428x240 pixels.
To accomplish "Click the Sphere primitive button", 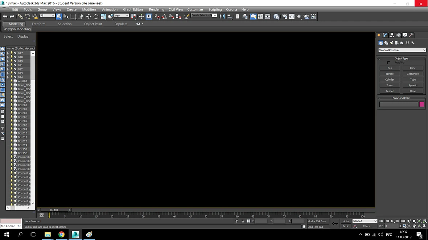I will [390, 74].
